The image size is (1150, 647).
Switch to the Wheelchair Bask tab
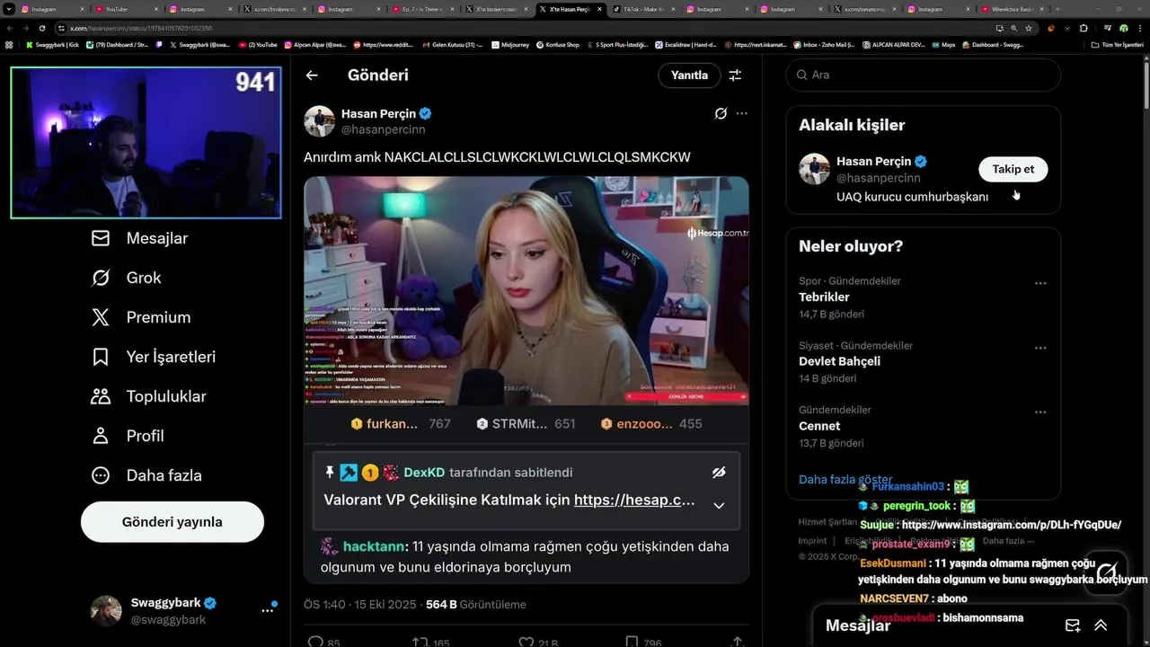coord(1013,9)
